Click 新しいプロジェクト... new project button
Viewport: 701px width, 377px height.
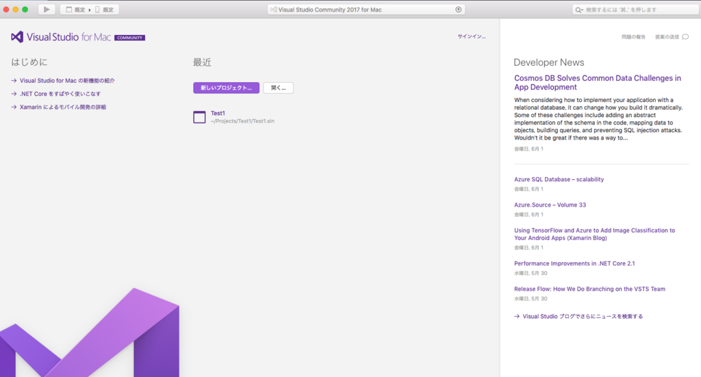click(x=226, y=88)
